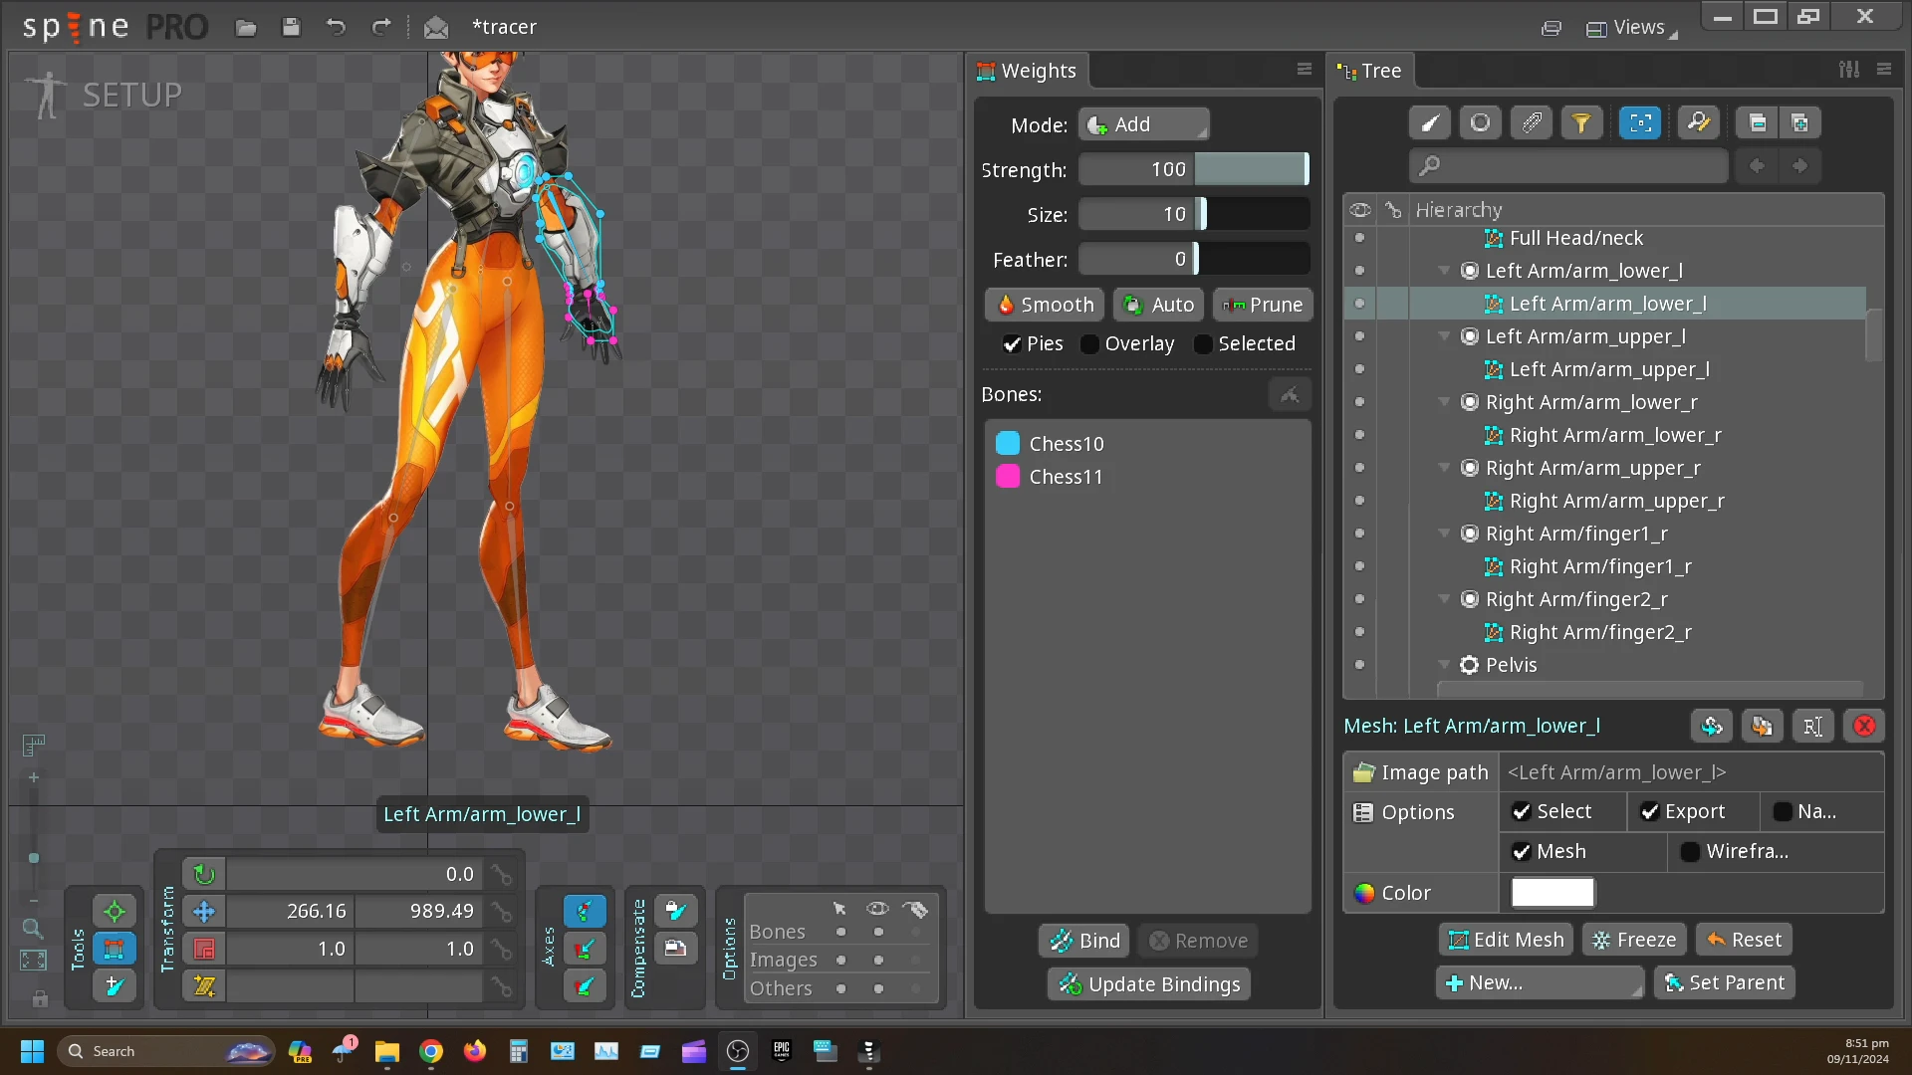Open the New... dropdown button
This screenshot has height=1075, width=1912.
pyautogui.click(x=1539, y=983)
